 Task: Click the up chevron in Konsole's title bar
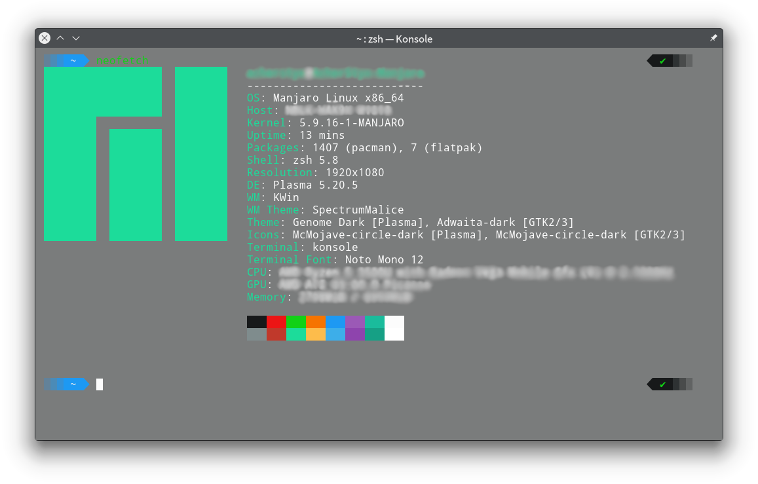click(x=60, y=38)
